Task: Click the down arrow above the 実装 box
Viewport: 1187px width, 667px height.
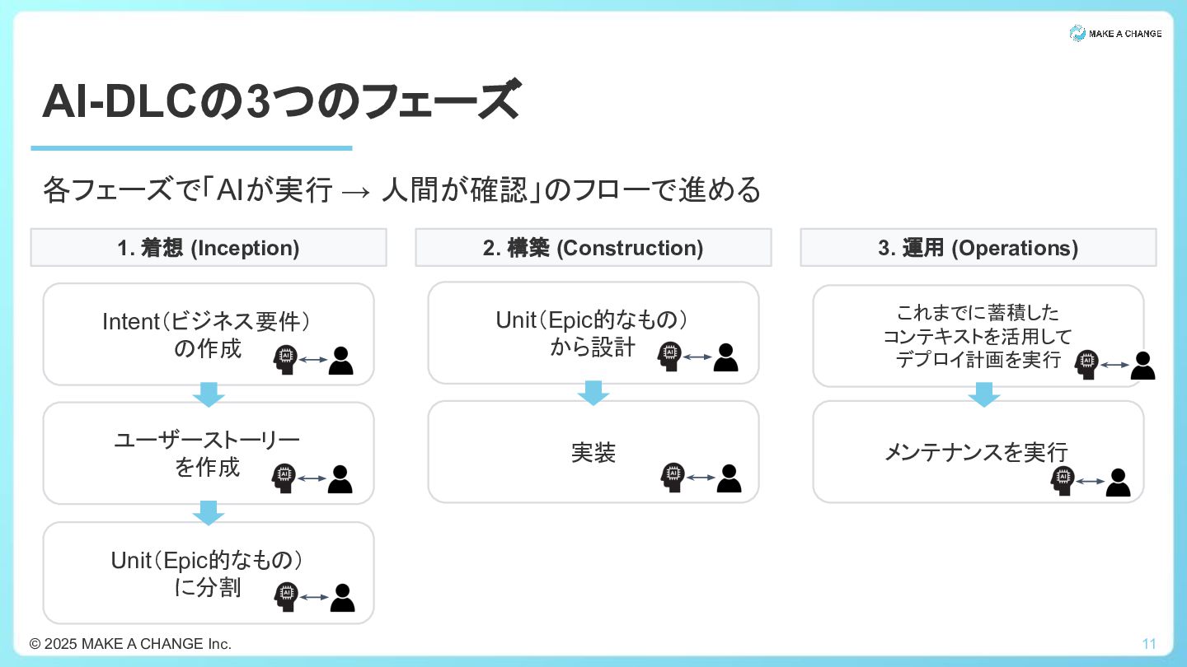Action: 593,392
